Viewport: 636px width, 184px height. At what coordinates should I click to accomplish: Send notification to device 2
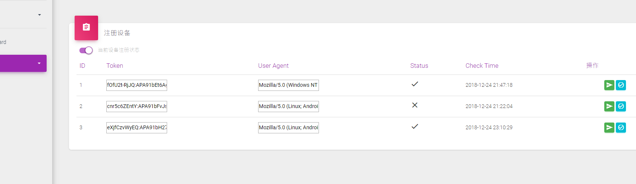(x=609, y=107)
